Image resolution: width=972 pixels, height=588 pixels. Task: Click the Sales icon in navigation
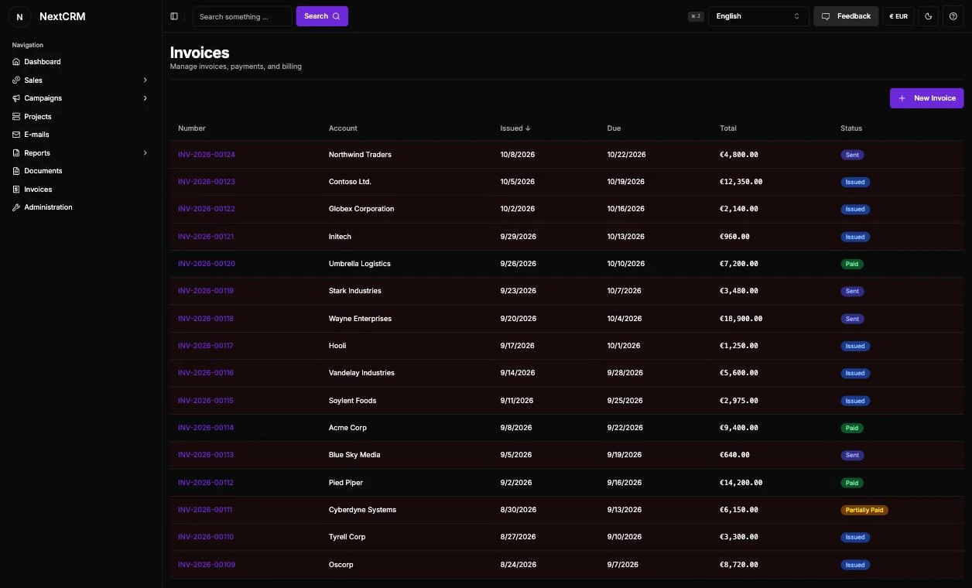click(x=16, y=80)
